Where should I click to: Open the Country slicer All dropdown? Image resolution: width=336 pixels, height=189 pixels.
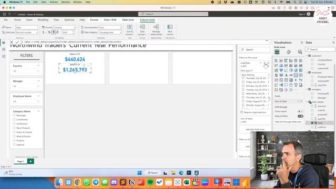[x=26, y=71]
